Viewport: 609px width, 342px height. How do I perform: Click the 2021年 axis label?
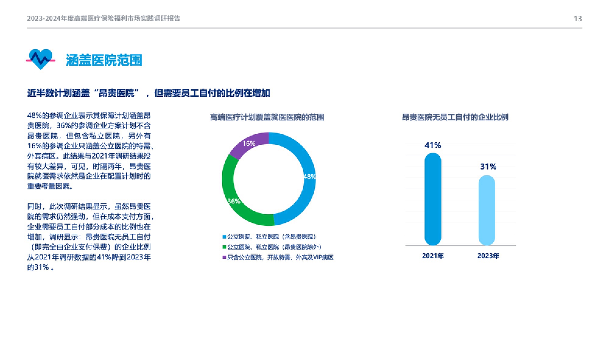pyautogui.click(x=433, y=256)
